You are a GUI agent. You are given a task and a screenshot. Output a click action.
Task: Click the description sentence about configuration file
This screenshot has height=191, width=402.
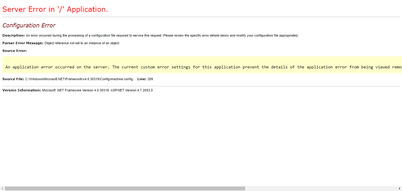[162, 36]
